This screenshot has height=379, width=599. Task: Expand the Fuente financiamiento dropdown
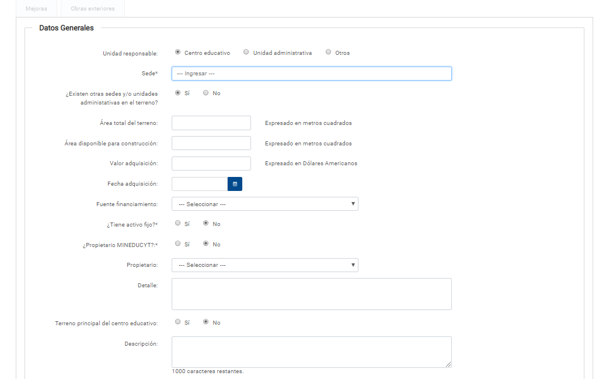(264, 204)
